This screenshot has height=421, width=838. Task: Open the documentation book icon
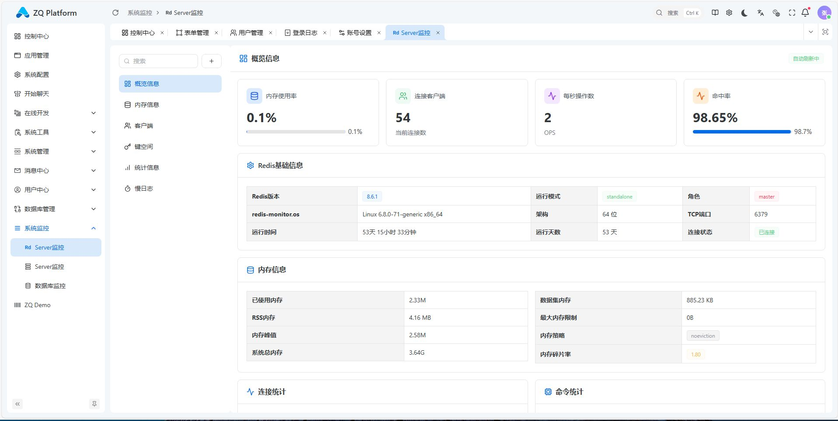point(715,13)
